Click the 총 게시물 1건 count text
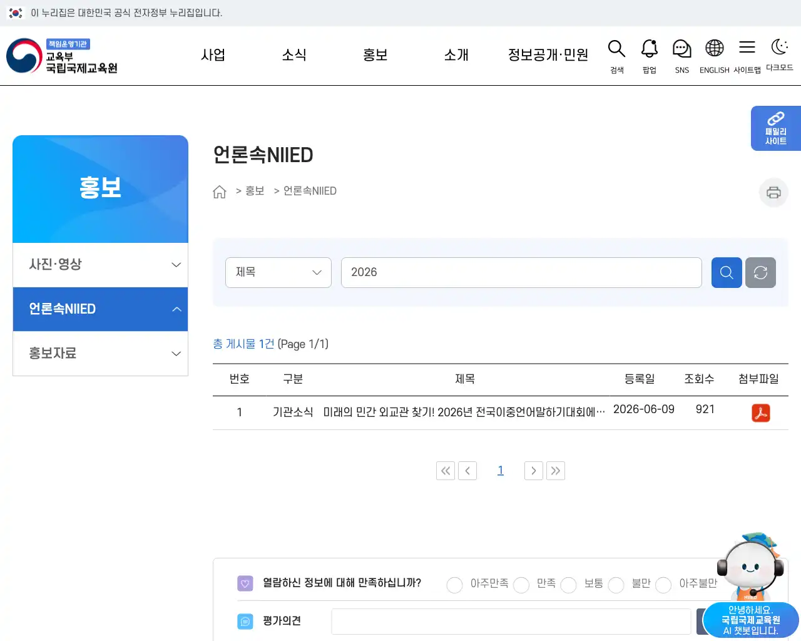This screenshot has height=641, width=801. 243,344
